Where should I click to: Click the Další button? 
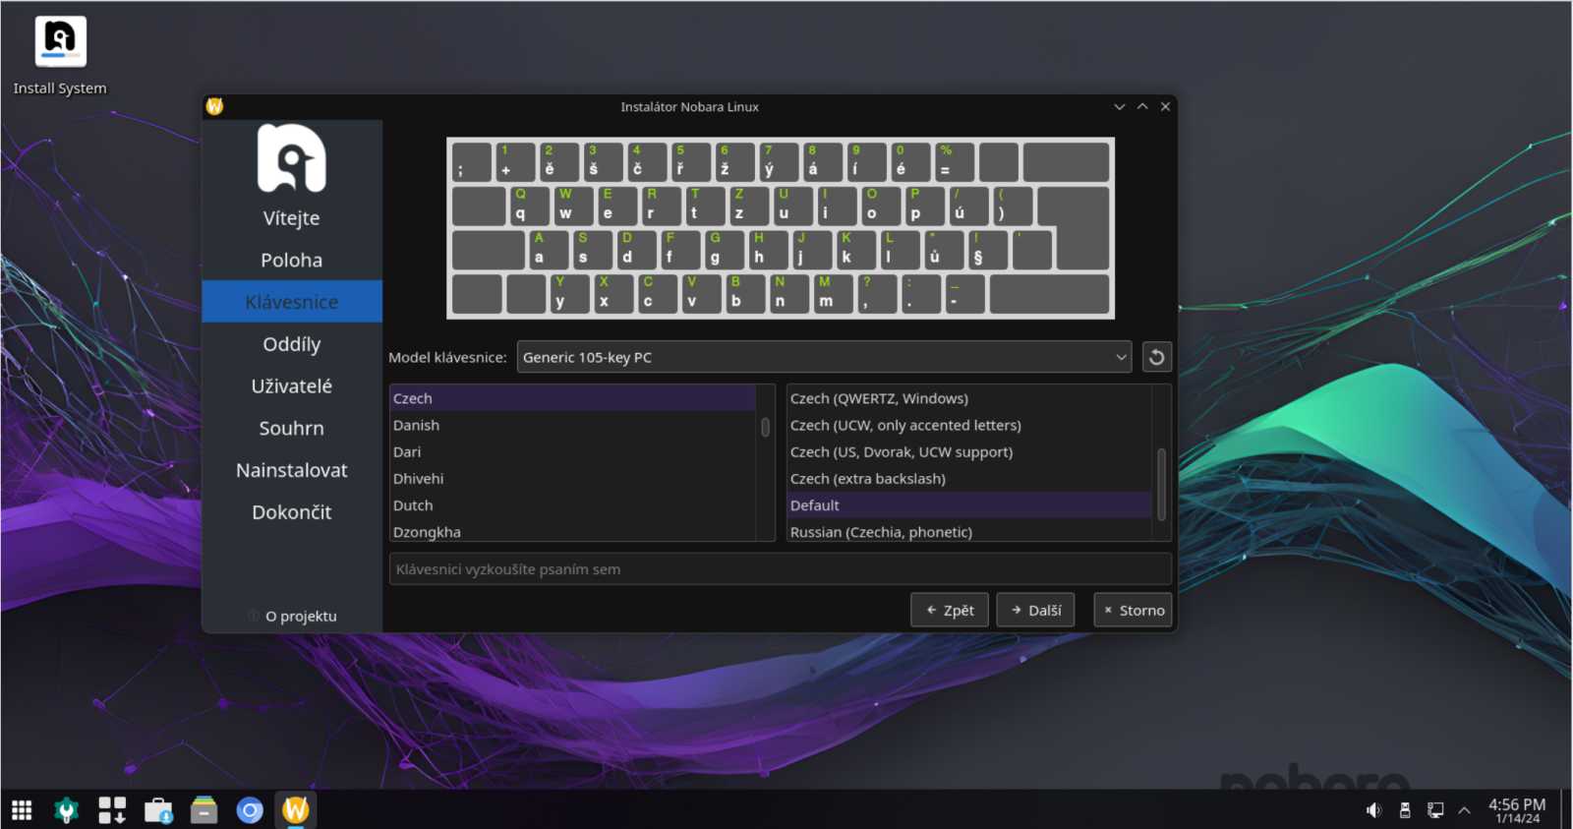(1035, 610)
